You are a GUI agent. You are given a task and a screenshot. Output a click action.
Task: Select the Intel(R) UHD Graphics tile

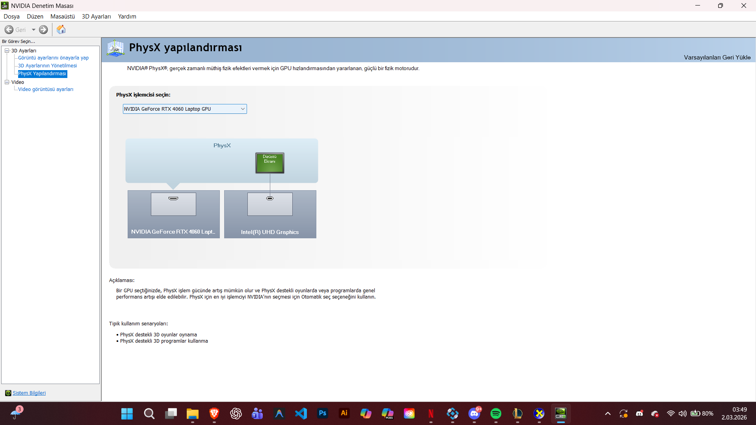pos(270,214)
